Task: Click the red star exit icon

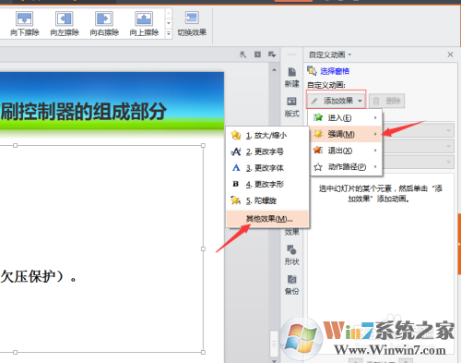Action: [318, 150]
